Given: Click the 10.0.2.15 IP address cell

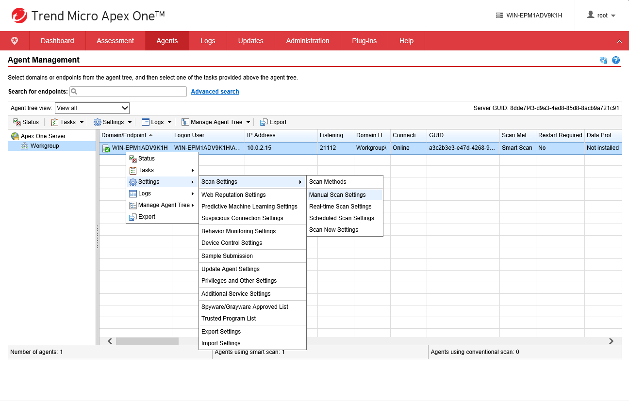Looking at the screenshot, I should click(281, 148).
